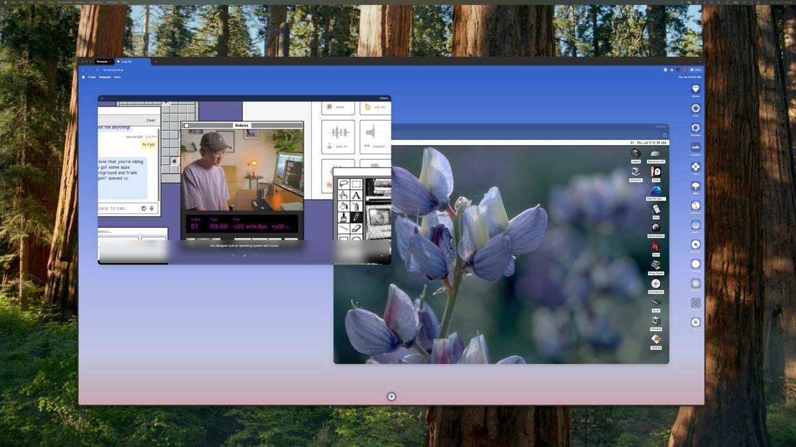
Task: Open the Internet Explorer desktop icon
Action: tap(655, 191)
